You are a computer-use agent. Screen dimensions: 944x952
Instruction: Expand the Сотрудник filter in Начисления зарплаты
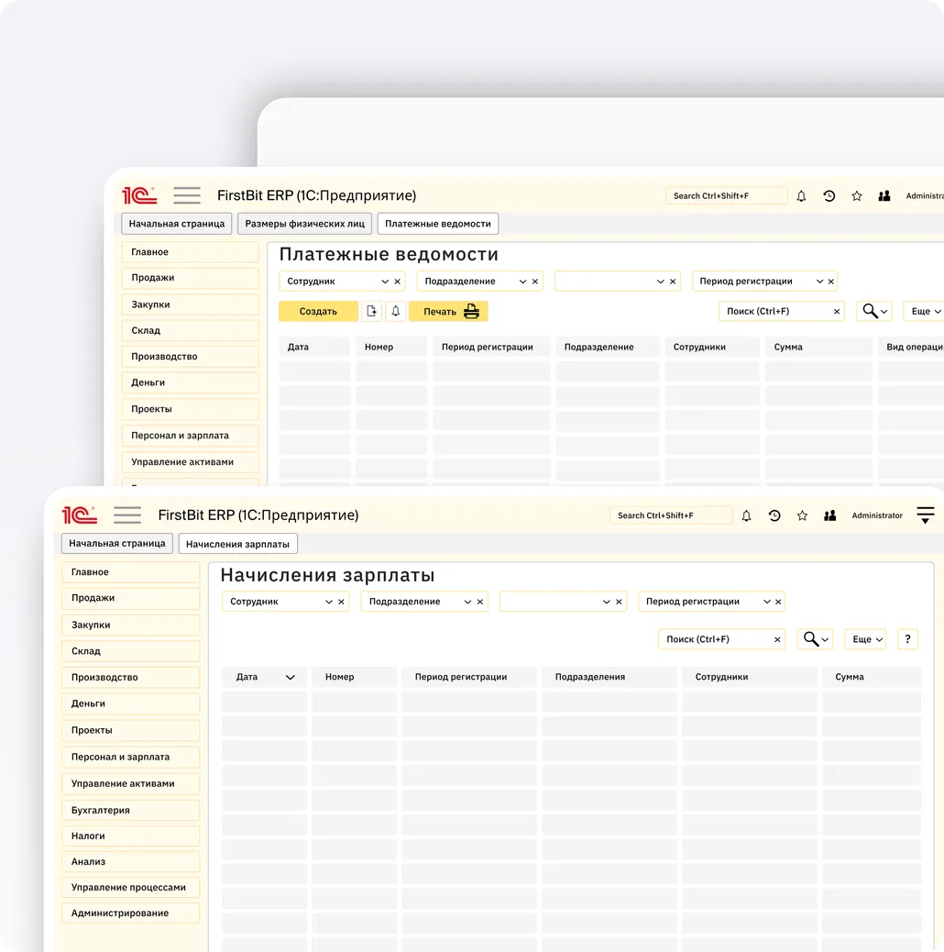coord(329,602)
